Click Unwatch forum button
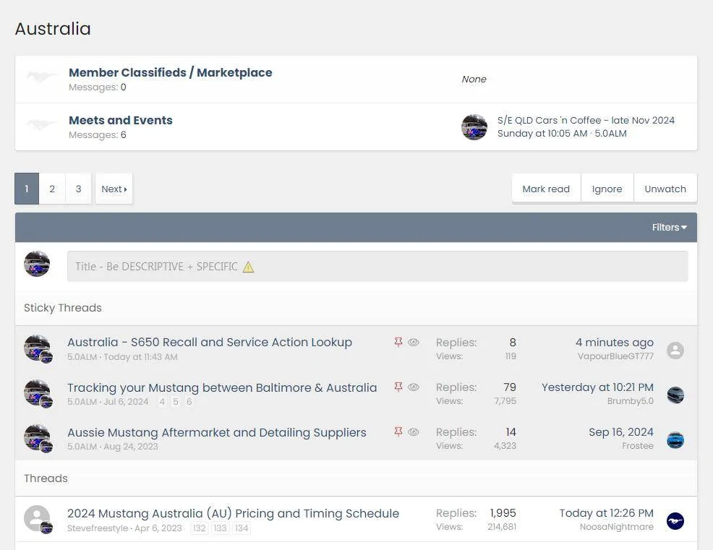713x550 pixels. [x=665, y=189]
